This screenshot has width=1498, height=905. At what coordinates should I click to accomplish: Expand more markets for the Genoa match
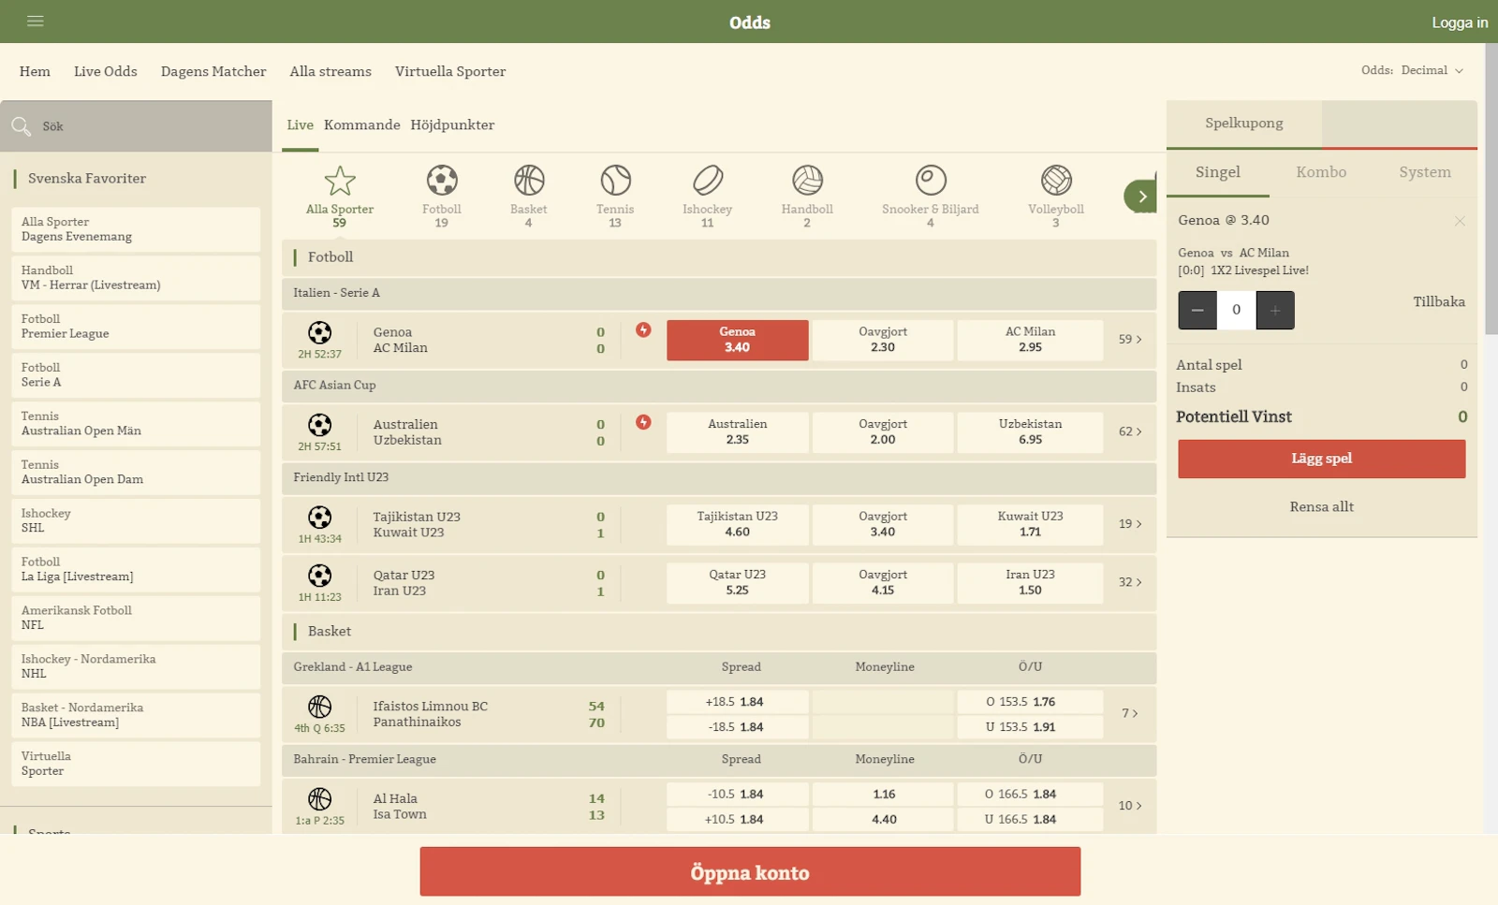1129,340
